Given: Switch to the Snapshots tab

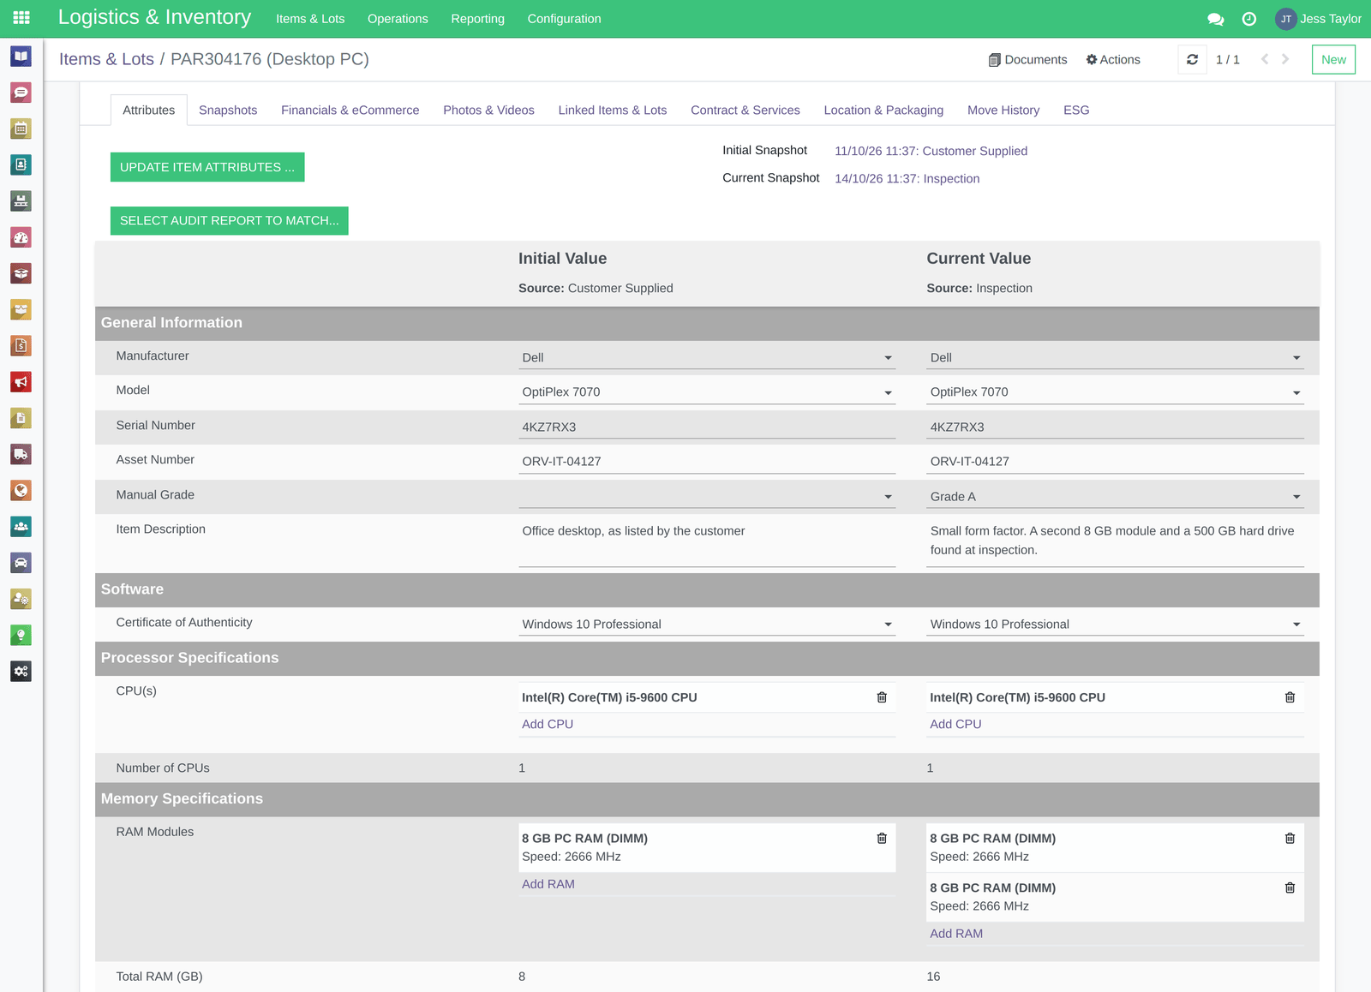Looking at the screenshot, I should (x=228, y=110).
